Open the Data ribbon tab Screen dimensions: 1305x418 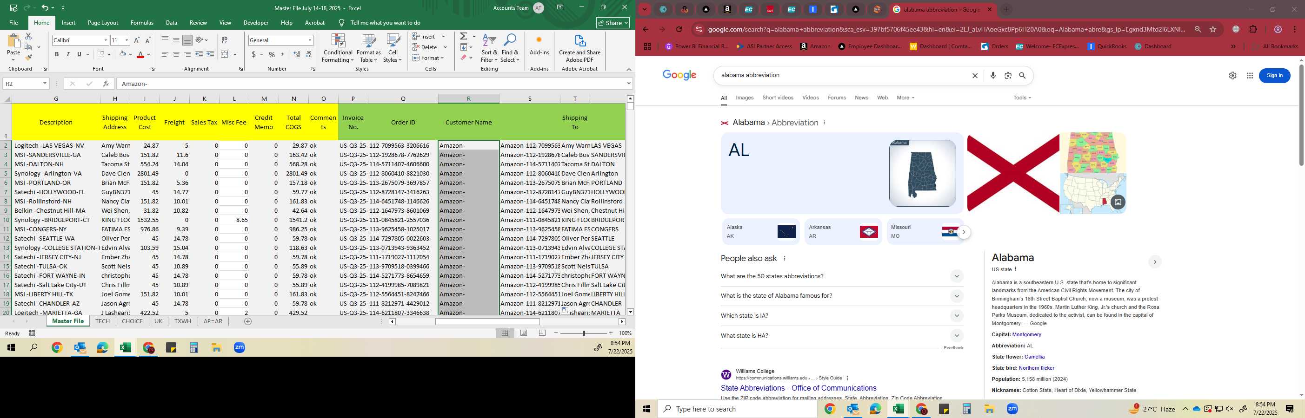(172, 23)
